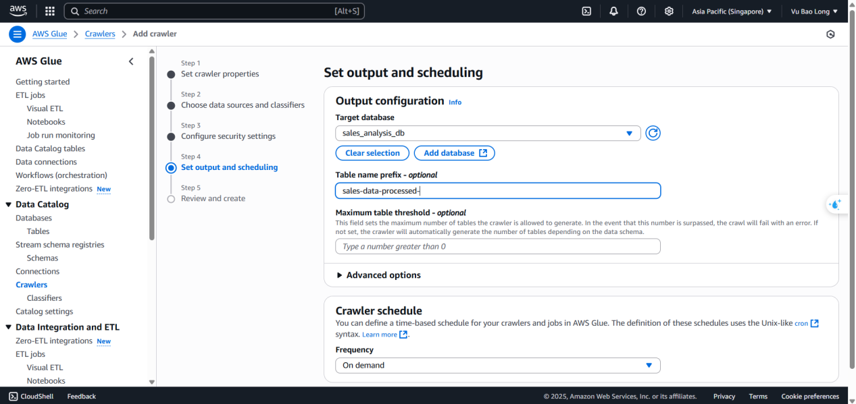
Task: Open Classifiers in sidebar
Action: click(x=45, y=298)
